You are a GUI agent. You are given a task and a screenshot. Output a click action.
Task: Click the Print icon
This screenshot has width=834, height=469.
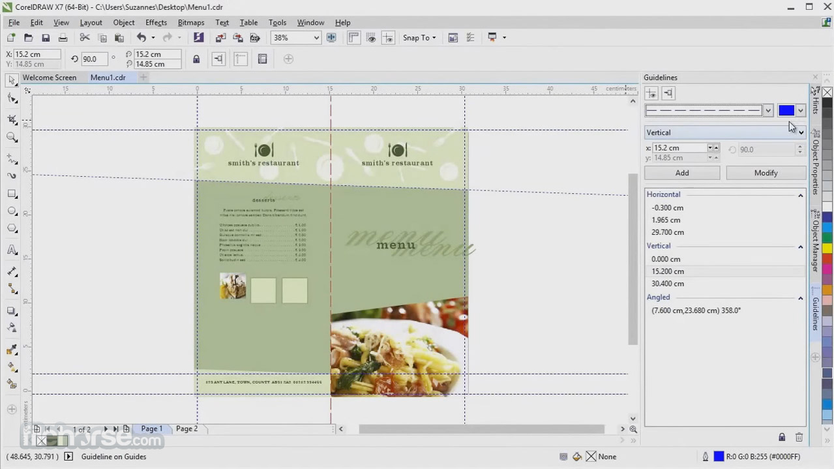click(63, 37)
